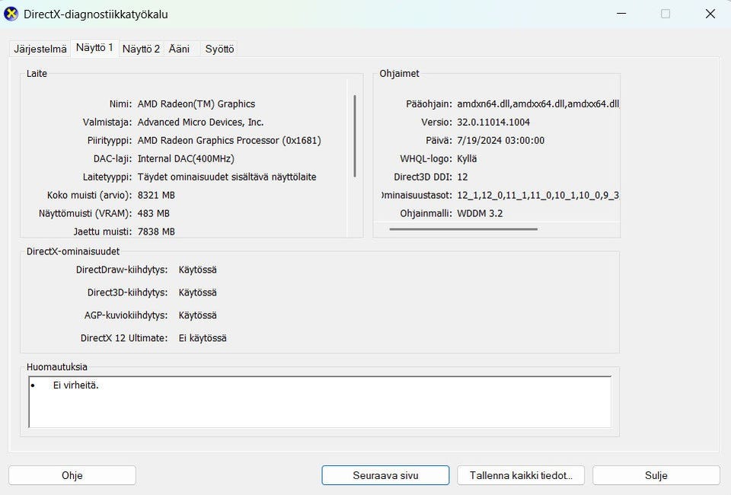The height and width of the screenshot is (495, 731).
Task: Minimize the DirectX diagnostic window
Action: click(x=621, y=14)
